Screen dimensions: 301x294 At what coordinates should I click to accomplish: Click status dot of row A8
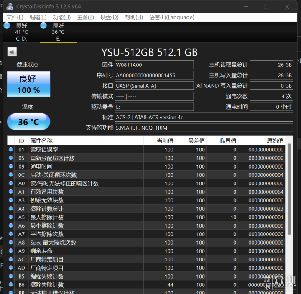point(11,242)
